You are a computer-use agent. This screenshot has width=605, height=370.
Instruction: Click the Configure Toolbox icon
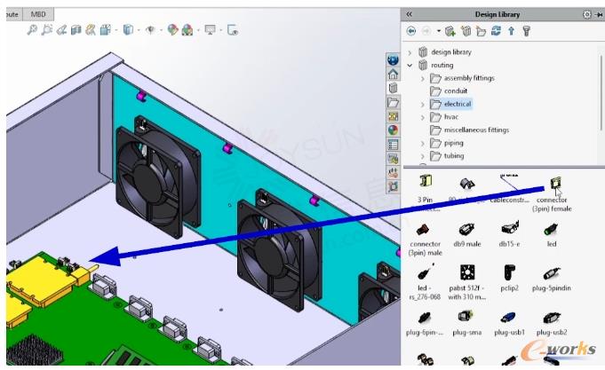tap(526, 31)
